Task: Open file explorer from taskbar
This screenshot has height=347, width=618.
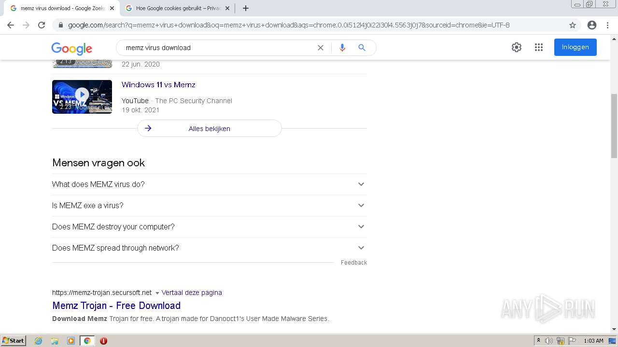Action: click(55, 341)
